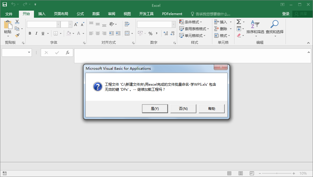Open the font color dropdown arrow
Viewport: 313px width, 177px height.
[x=83, y=33]
